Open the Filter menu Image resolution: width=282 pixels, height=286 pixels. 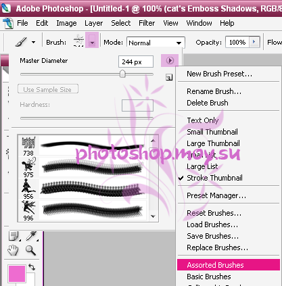147,23
